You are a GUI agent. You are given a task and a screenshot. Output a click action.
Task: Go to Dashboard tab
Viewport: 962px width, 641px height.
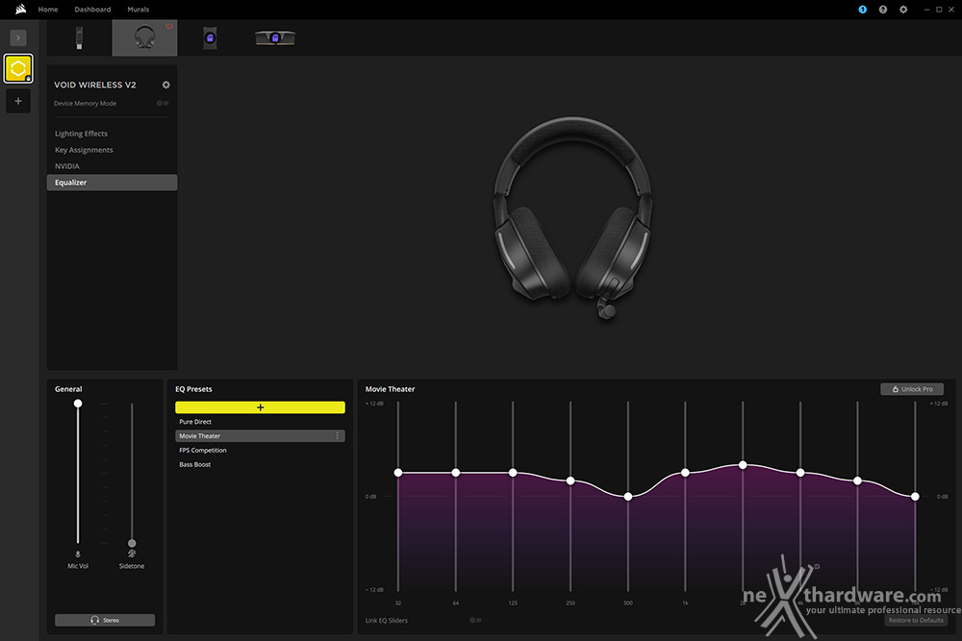pos(92,10)
